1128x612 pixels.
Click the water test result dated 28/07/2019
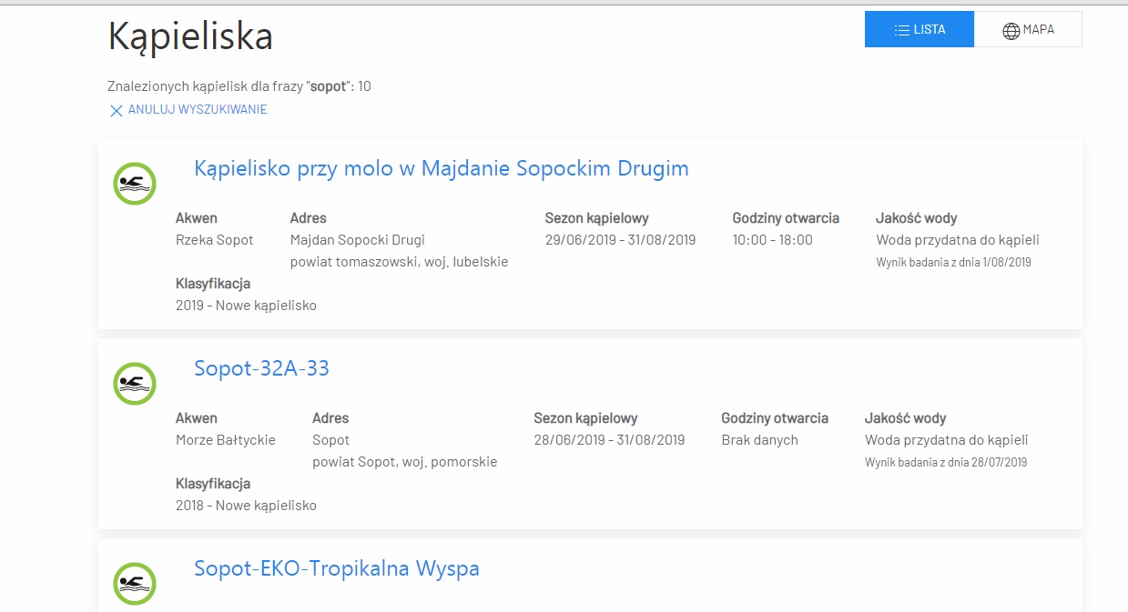tap(945, 463)
